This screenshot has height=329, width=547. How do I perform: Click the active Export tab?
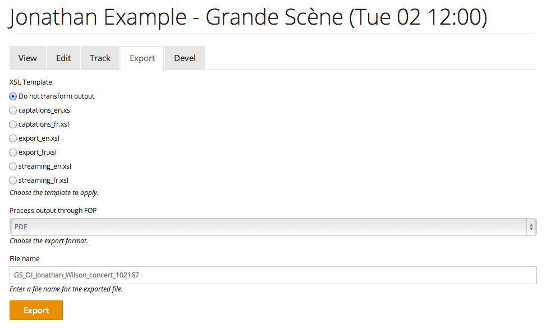pos(143,58)
